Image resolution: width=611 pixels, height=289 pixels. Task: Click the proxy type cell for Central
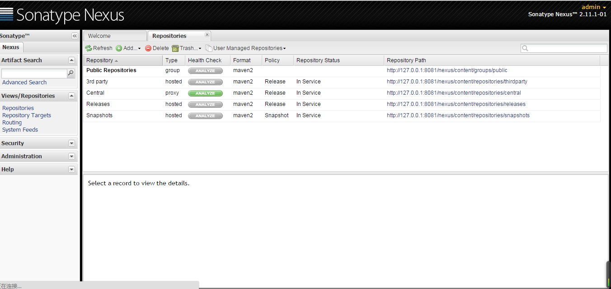click(x=172, y=93)
